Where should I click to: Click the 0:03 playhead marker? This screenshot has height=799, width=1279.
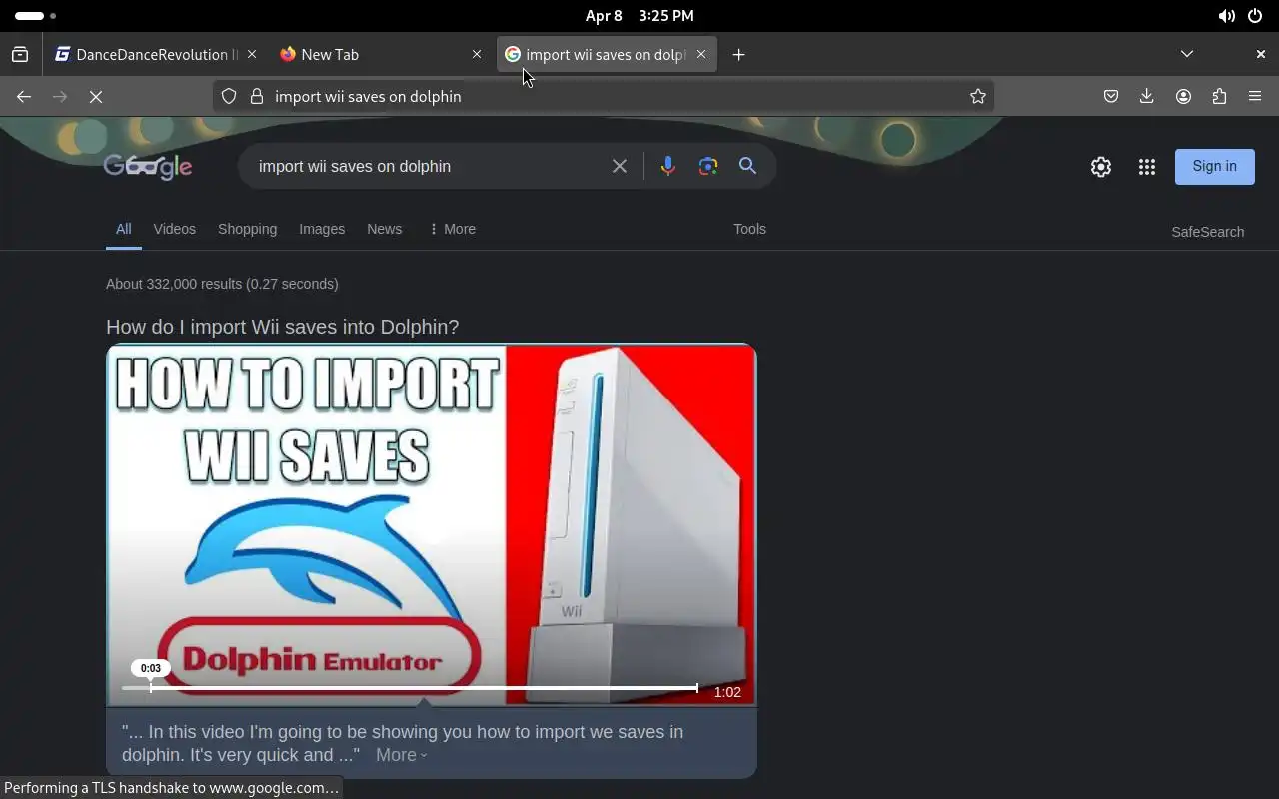151,669
